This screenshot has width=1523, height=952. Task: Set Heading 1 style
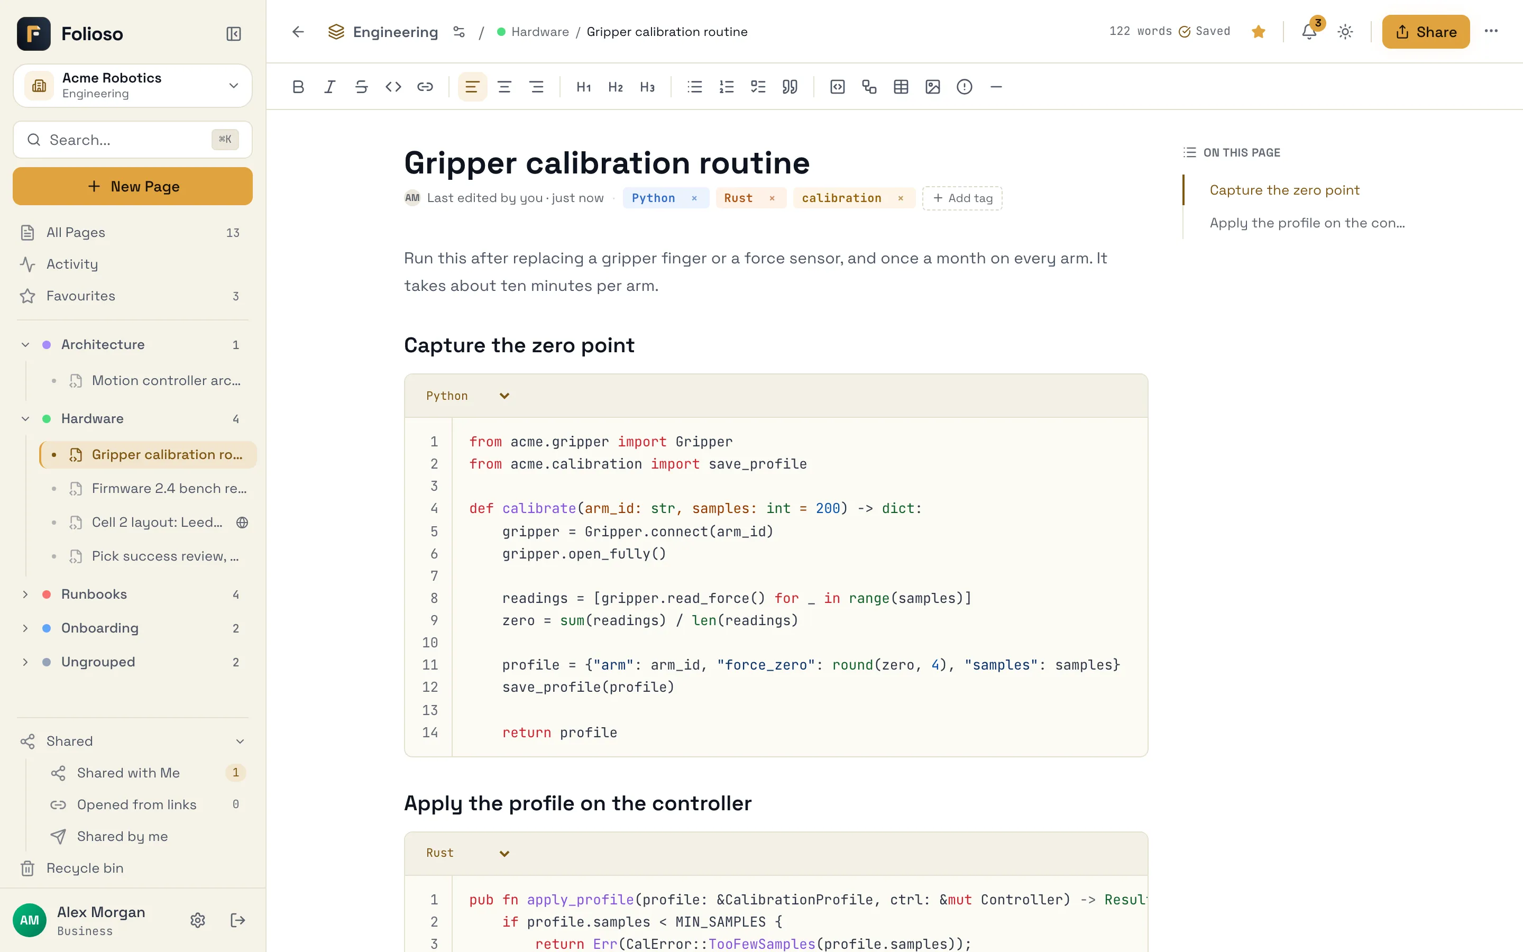tap(583, 87)
